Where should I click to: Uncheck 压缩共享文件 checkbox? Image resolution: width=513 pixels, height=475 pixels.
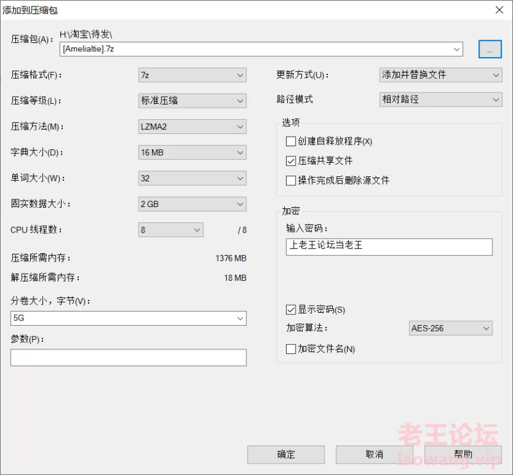(x=290, y=161)
